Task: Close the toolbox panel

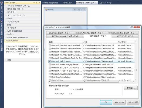Action: click(39, 3)
